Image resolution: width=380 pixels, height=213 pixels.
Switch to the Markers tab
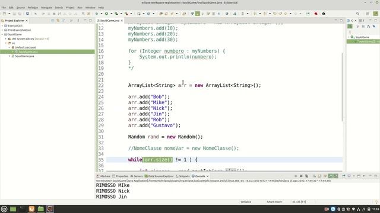[103, 176]
